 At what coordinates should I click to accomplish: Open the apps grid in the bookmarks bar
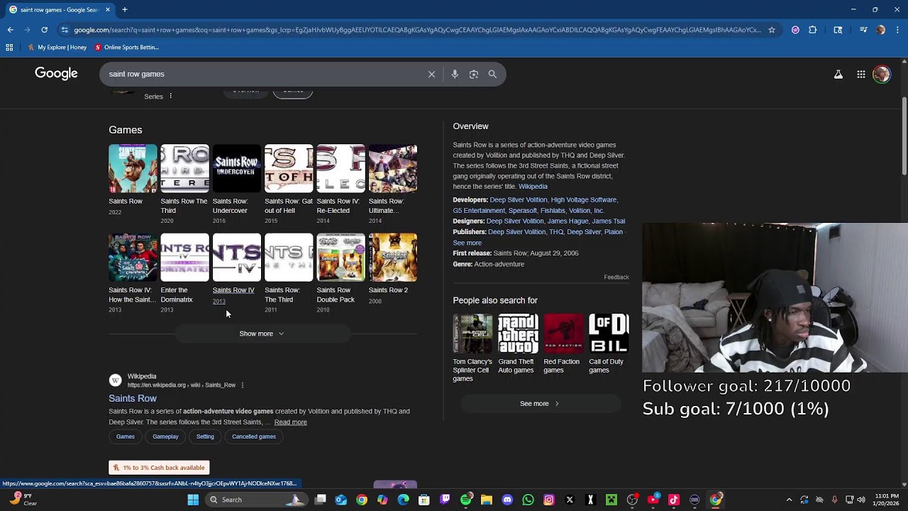[9, 48]
